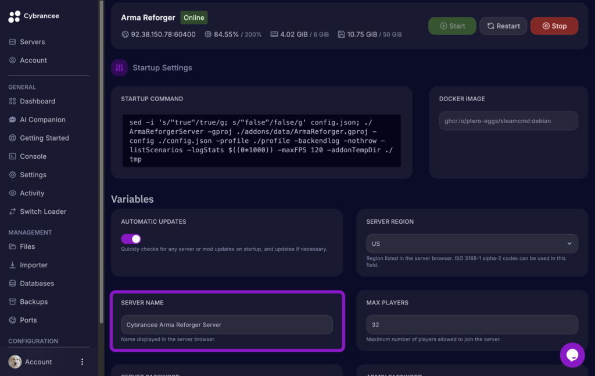Click the Files folder icon

click(13, 246)
